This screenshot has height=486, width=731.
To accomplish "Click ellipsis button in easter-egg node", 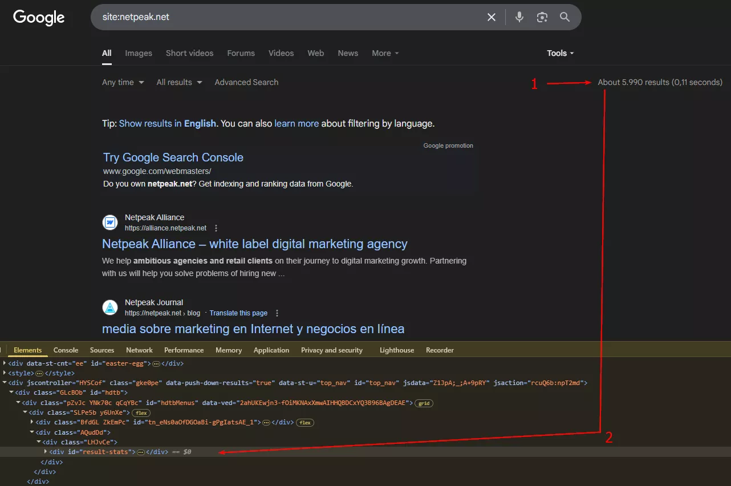I will tap(156, 364).
